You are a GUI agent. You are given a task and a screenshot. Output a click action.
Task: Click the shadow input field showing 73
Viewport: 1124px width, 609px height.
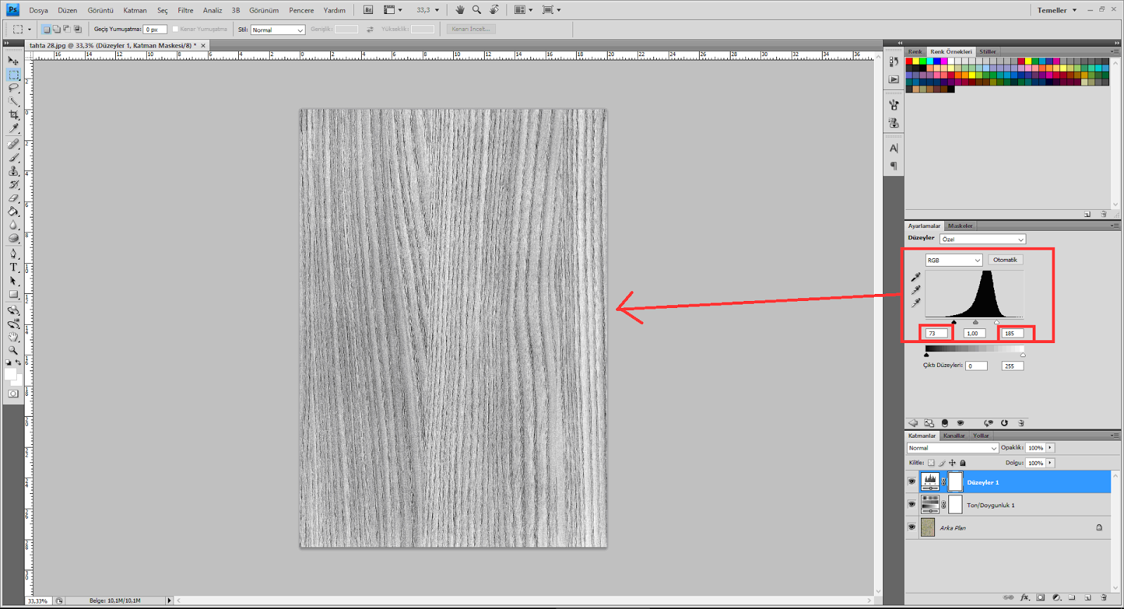[938, 333]
